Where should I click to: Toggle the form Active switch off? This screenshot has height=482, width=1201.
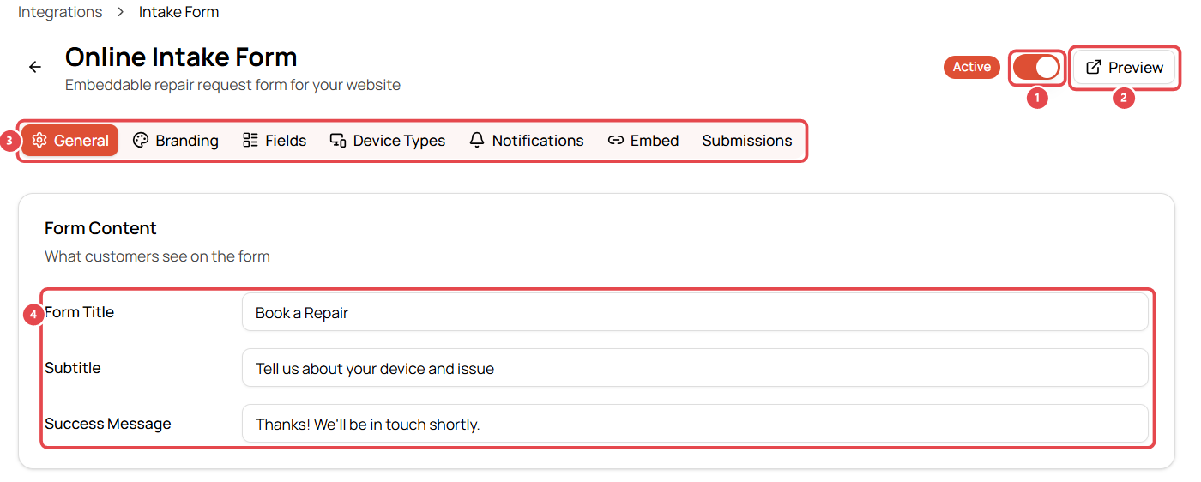1036,67
